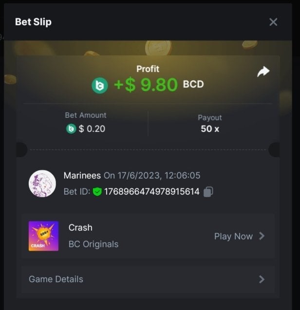300x310 pixels.
Task: Click the Marinees username
Action: click(82, 176)
